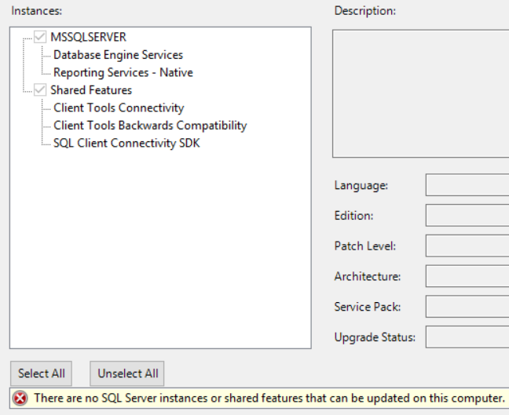The width and height of the screenshot is (509, 415).
Task: Select the MSSQLSERVER tree node label
Action: [x=88, y=37]
